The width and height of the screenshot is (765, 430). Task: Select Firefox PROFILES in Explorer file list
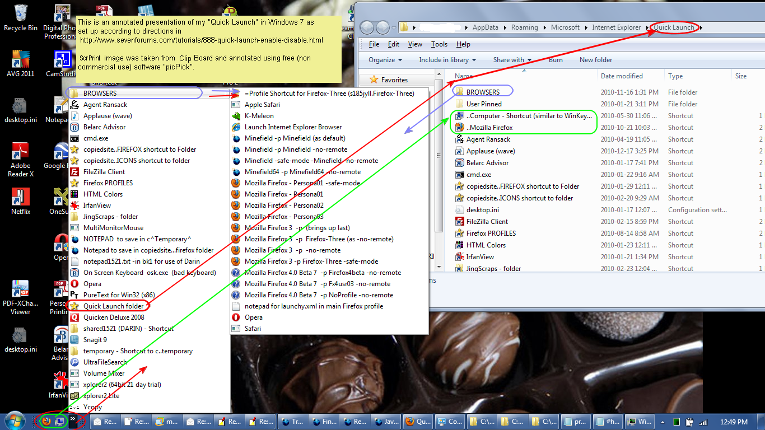coord(491,233)
